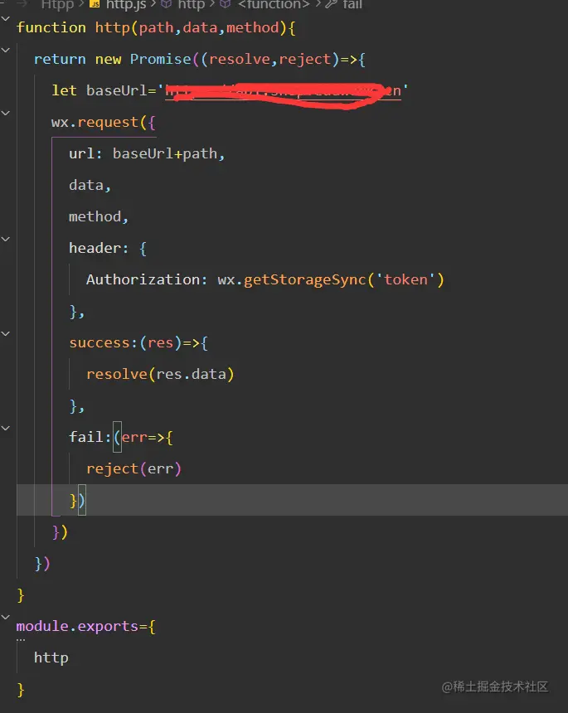Image resolution: width=568 pixels, height=713 pixels.
Task: Fold the fail:(err=>{ callback
Action: point(6,428)
